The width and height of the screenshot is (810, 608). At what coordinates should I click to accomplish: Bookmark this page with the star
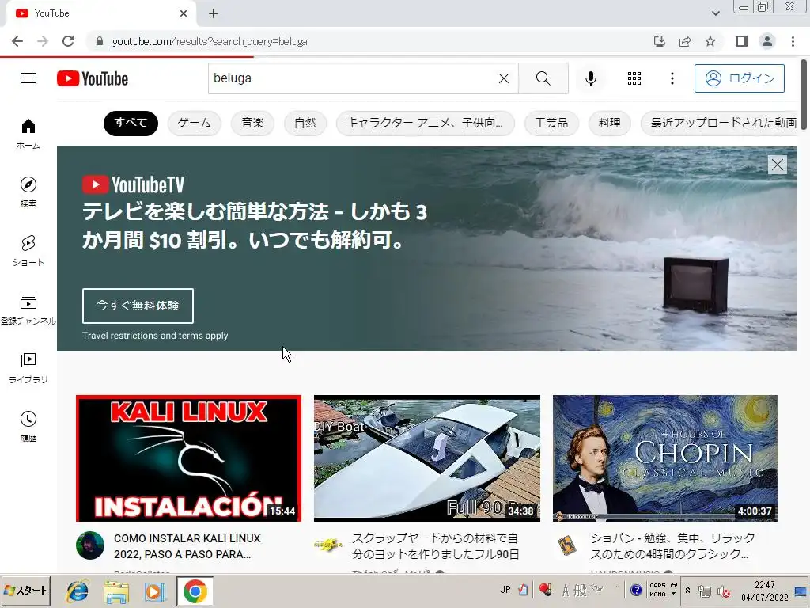pos(710,41)
